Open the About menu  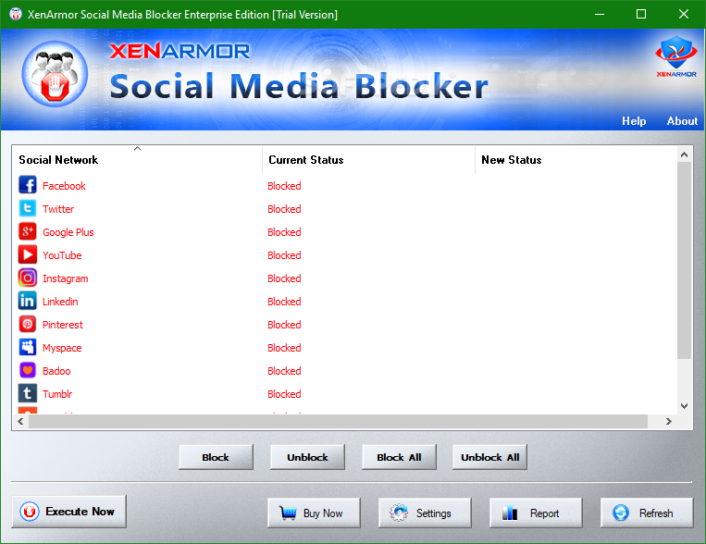click(682, 120)
